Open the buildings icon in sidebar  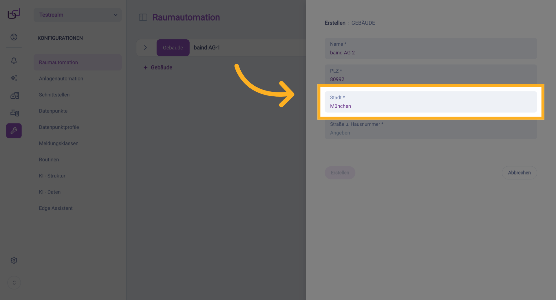(x=14, y=95)
